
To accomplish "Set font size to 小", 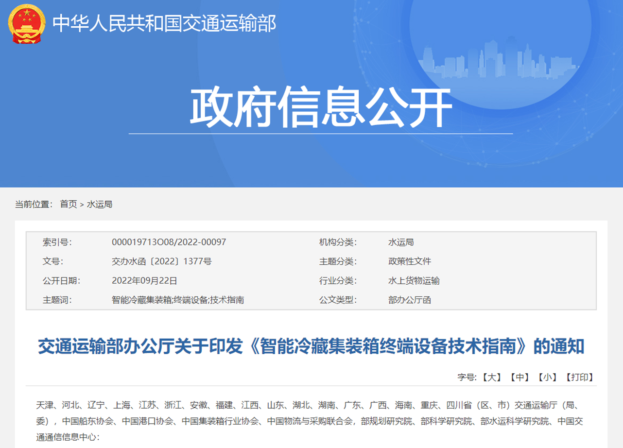I will (x=547, y=377).
